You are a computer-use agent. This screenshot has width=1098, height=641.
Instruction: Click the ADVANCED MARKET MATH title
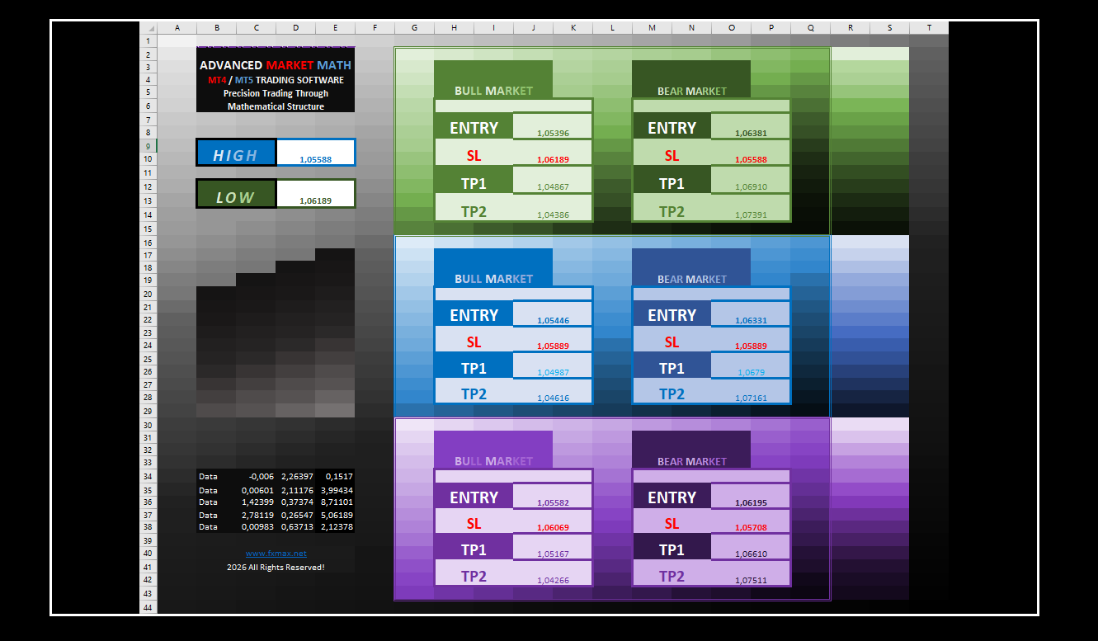pos(276,64)
